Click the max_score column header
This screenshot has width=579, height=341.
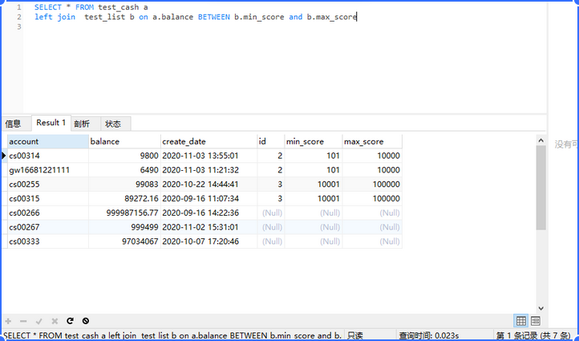click(371, 141)
